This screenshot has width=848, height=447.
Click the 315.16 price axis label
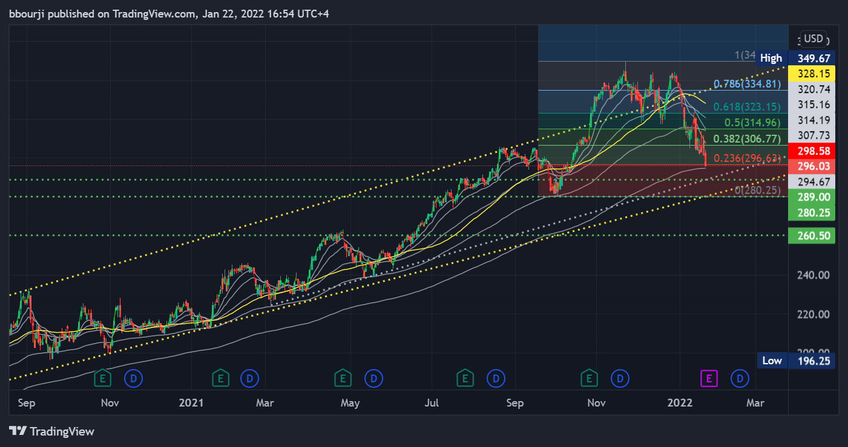tap(812, 105)
